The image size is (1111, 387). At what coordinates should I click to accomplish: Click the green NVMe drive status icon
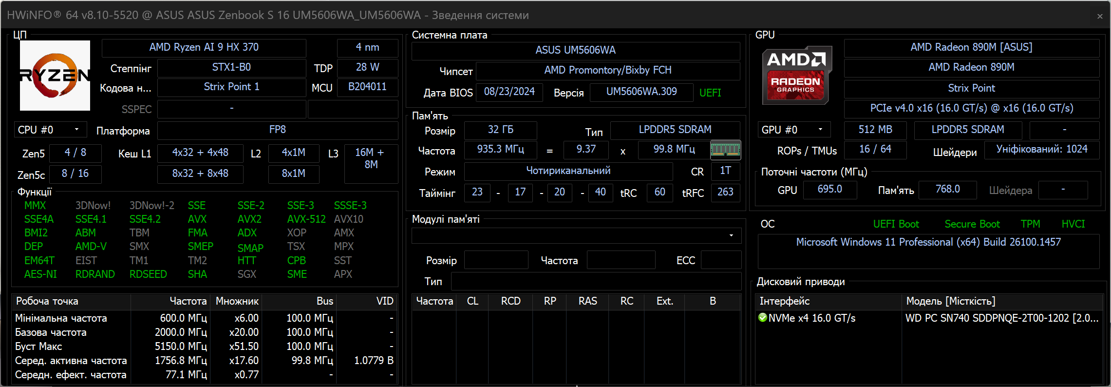pos(763,318)
